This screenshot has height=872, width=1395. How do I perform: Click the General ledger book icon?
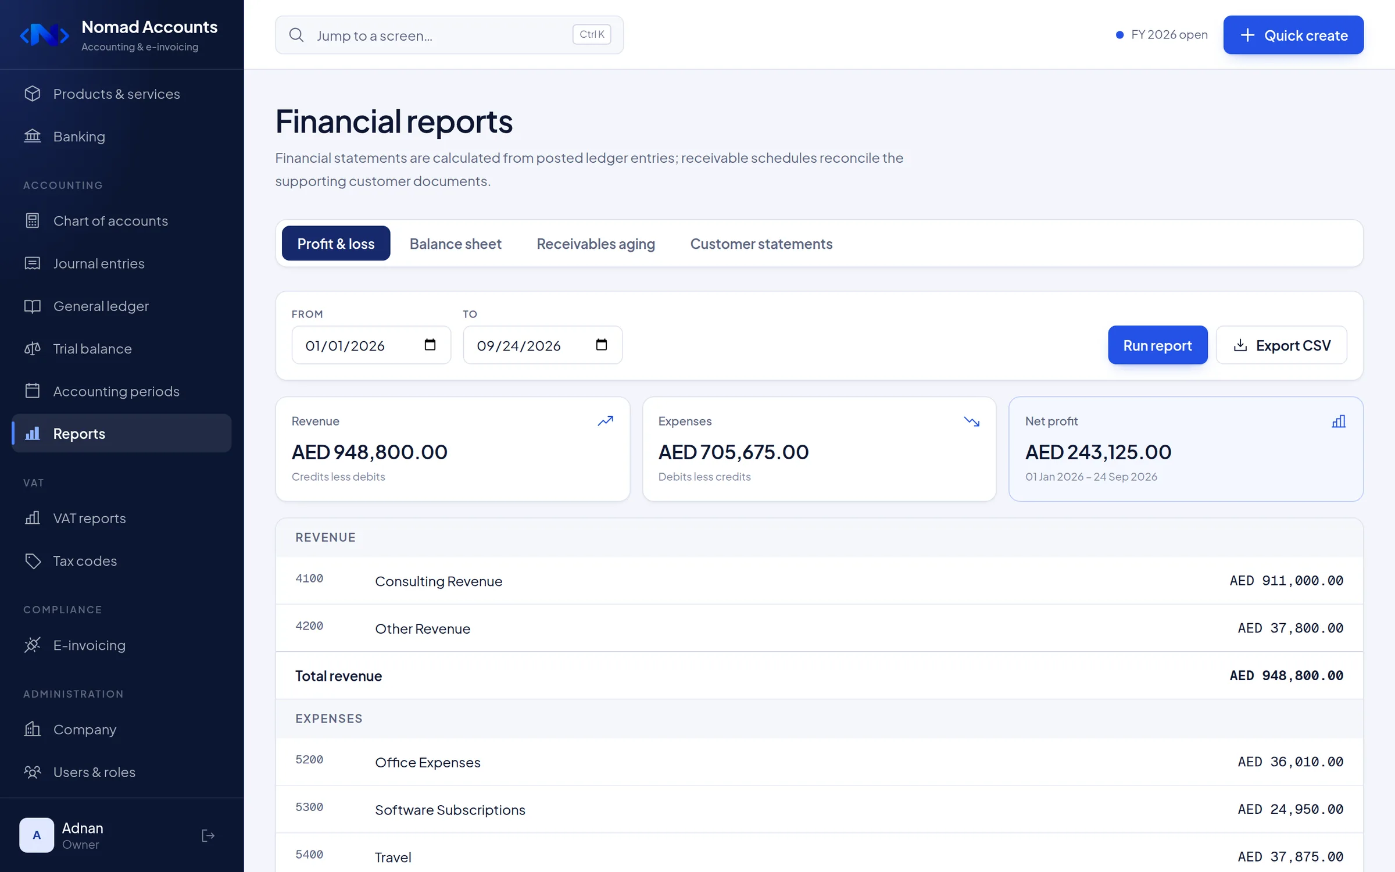coord(33,306)
